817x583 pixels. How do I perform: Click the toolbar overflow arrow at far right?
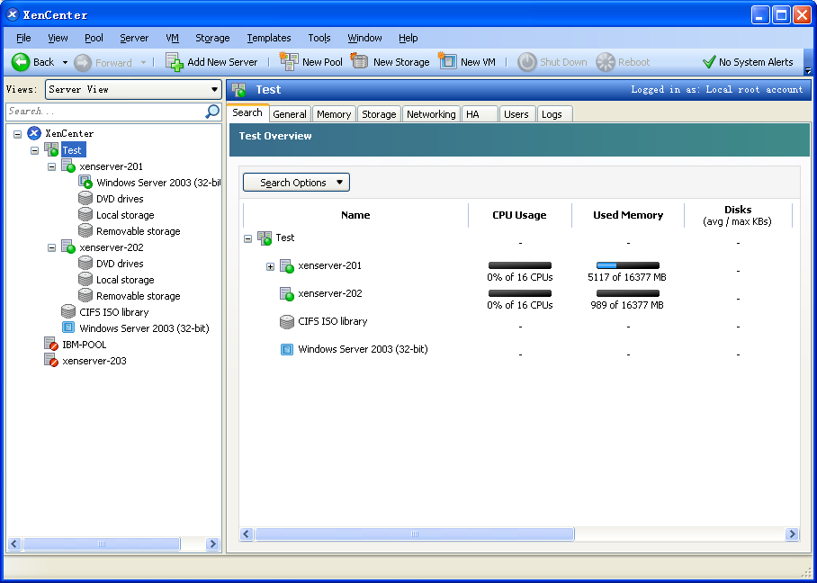[x=808, y=70]
